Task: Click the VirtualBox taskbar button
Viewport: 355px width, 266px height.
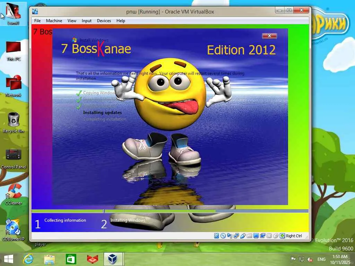Action: (114, 259)
